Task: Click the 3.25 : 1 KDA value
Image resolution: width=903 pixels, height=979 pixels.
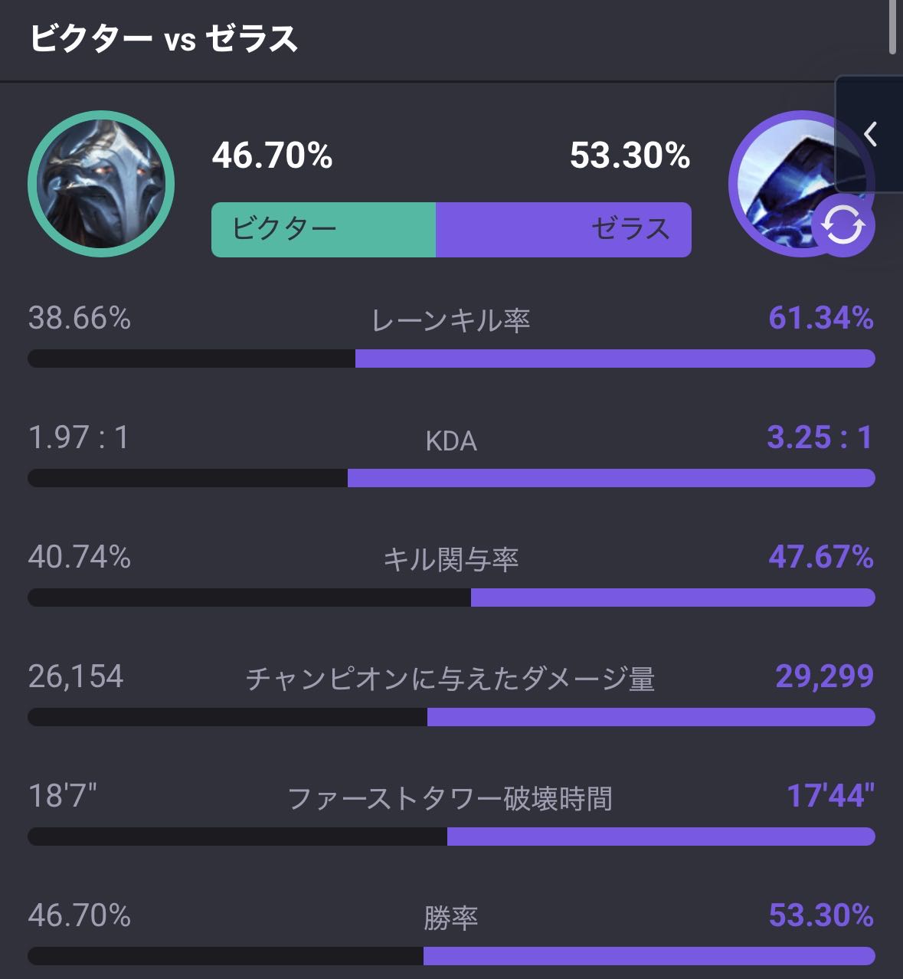Action: (x=820, y=437)
